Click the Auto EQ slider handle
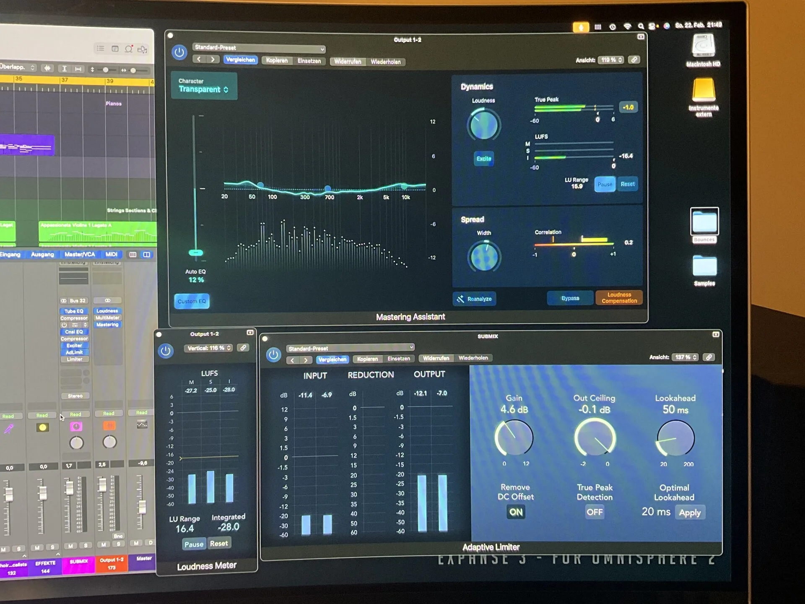The height and width of the screenshot is (604, 805). [x=196, y=253]
